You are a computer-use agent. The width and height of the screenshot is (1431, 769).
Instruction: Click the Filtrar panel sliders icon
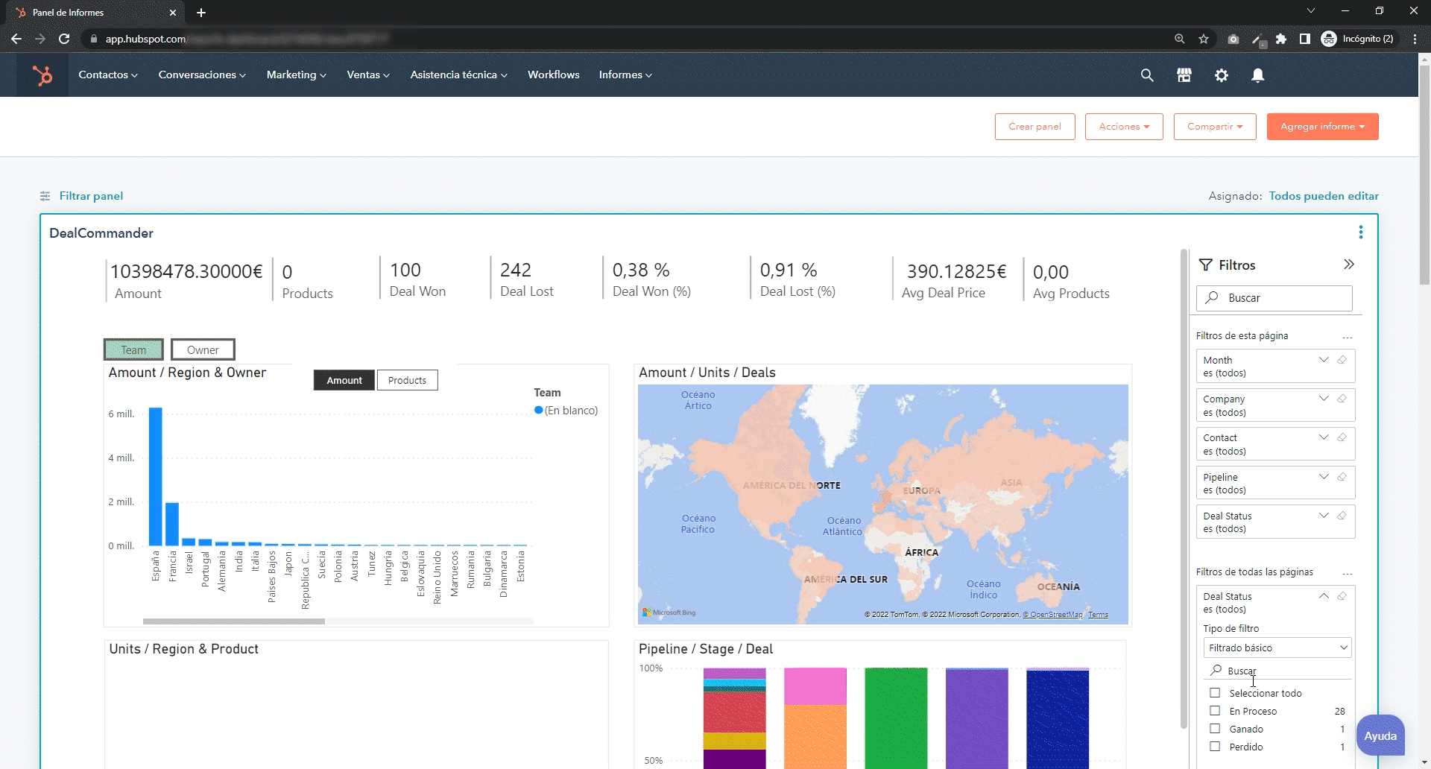click(45, 196)
